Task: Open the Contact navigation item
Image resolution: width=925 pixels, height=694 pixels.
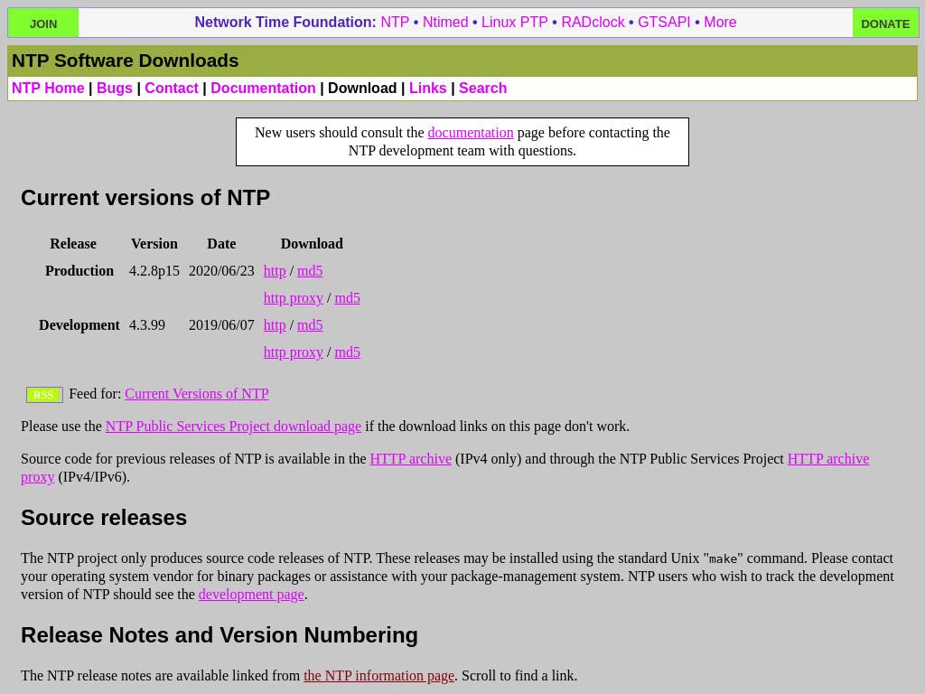Action: tap(172, 88)
